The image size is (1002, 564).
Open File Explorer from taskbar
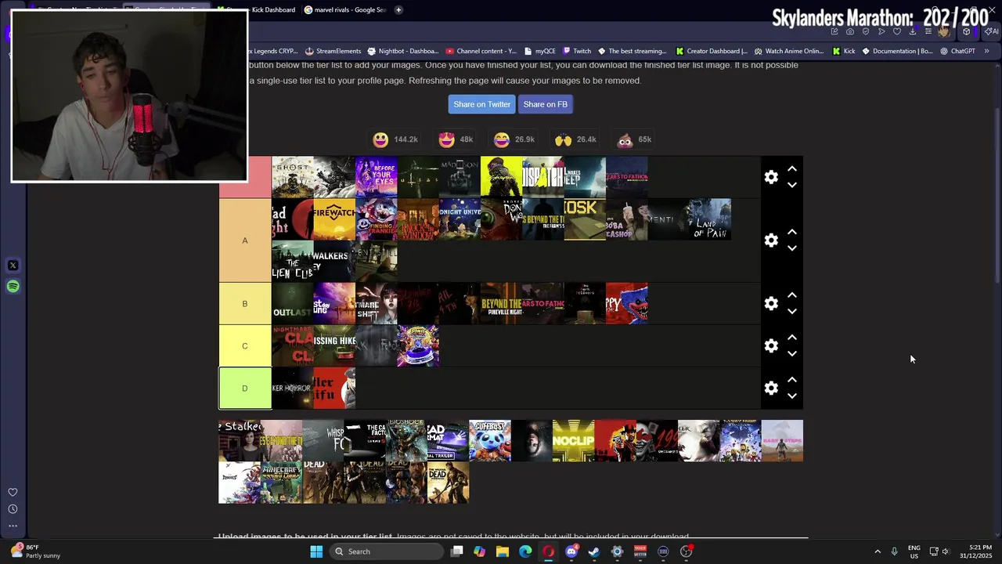click(x=503, y=551)
